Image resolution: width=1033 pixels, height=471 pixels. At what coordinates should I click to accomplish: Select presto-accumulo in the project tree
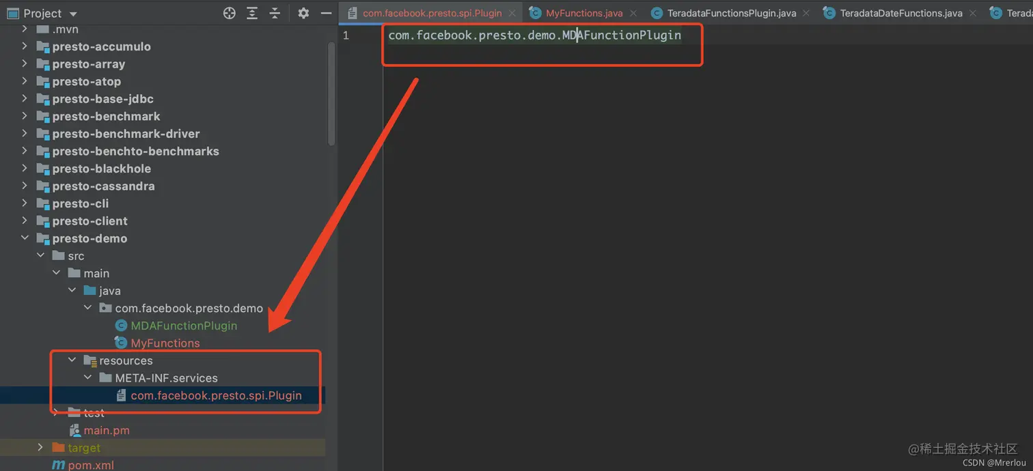point(101,46)
